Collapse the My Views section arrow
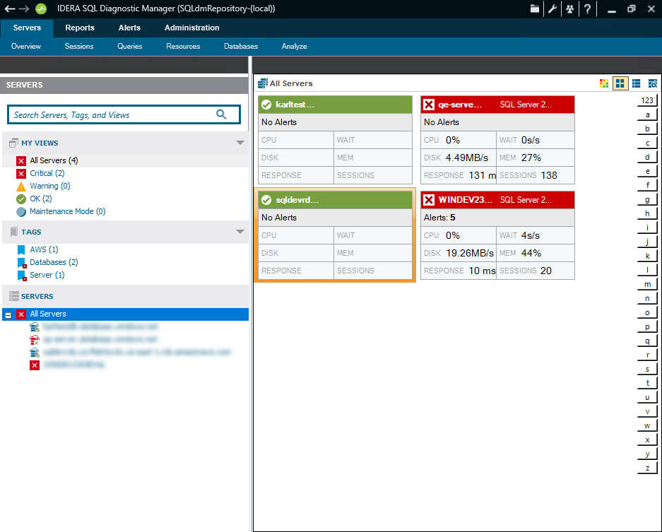The image size is (662, 532). click(240, 143)
